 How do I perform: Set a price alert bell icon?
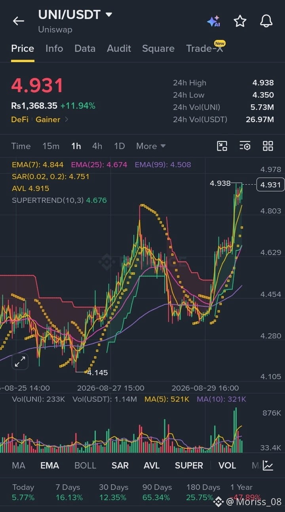pyautogui.click(x=266, y=21)
